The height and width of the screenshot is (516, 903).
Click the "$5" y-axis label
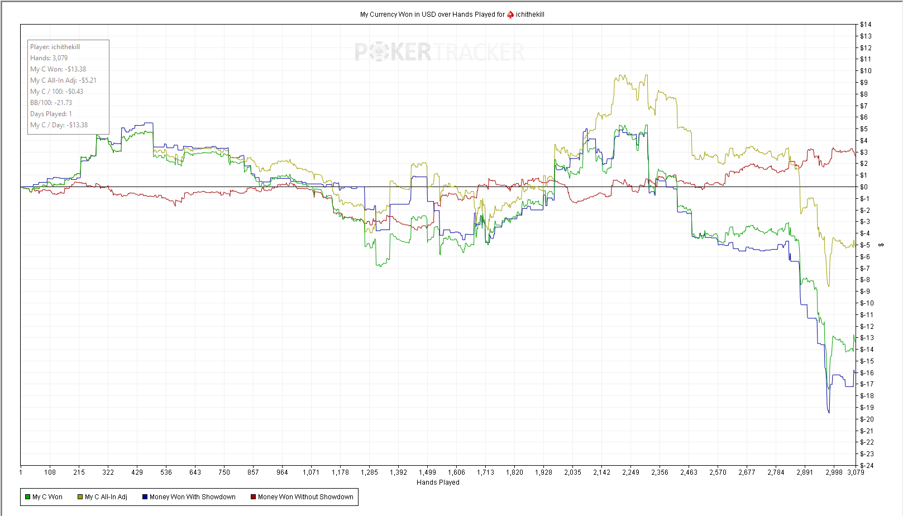pyautogui.click(x=864, y=129)
